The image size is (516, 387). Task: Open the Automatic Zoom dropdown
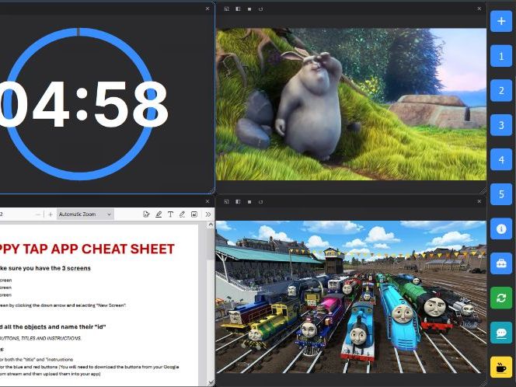point(85,214)
